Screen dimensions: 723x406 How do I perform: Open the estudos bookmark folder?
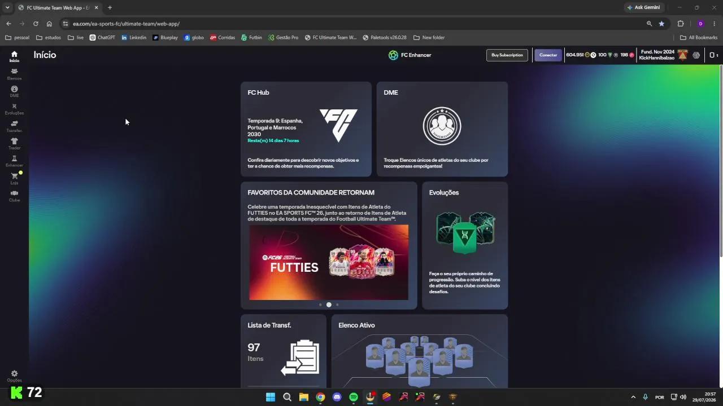[48, 37]
